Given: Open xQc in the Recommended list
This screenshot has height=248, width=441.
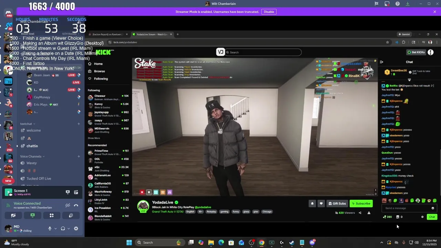Looking at the screenshot, I should 108,169.
